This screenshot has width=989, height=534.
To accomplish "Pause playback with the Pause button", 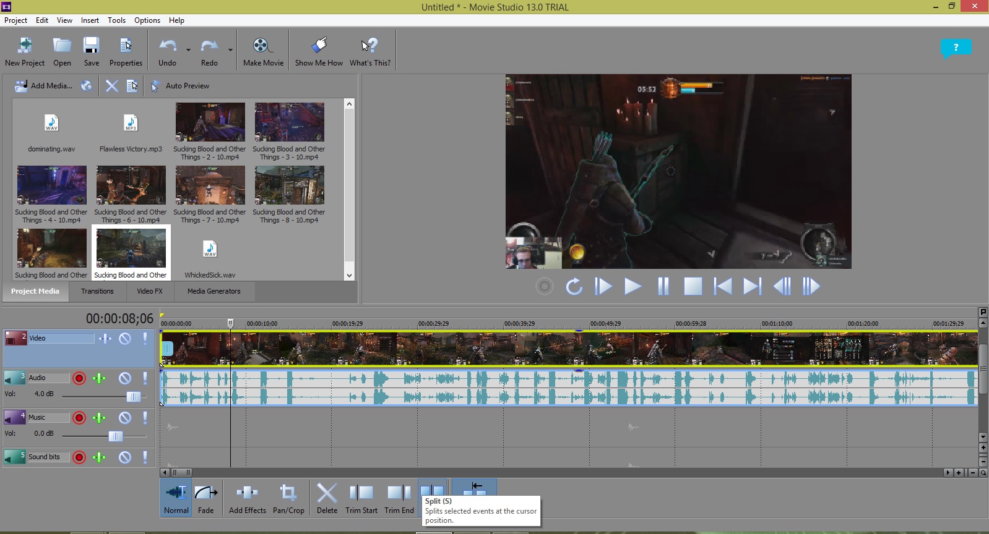I will [663, 286].
